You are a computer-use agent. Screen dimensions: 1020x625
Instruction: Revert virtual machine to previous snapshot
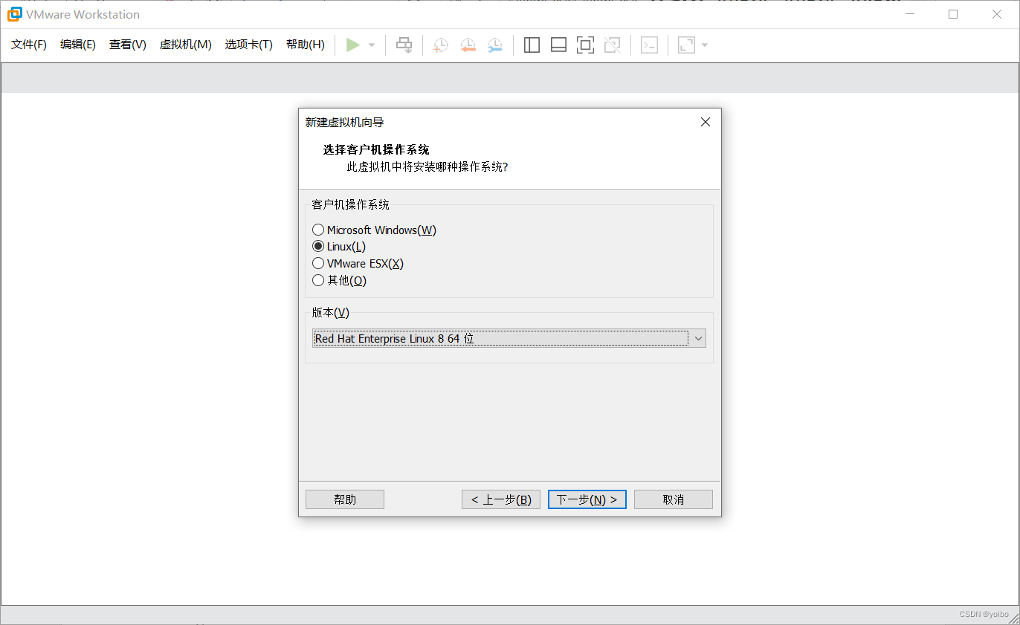pos(468,45)
